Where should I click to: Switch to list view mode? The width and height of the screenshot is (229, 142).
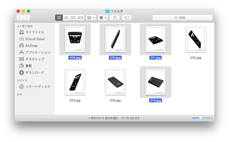tap(66, 18)
